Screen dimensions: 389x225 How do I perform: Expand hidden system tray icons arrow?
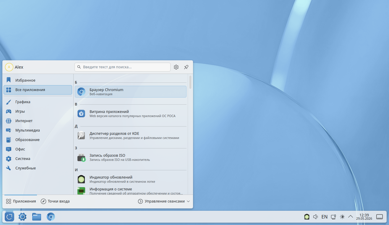(351, 217)
